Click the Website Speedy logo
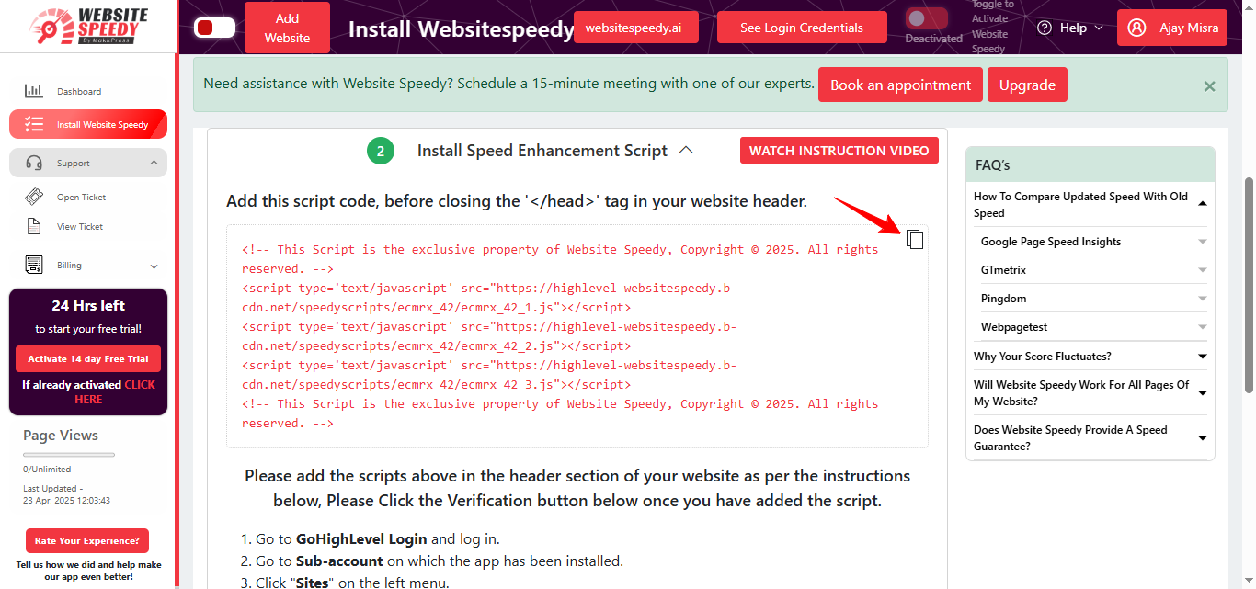The height and width of the screenshot is (589, 1256). tap(88, 26)
